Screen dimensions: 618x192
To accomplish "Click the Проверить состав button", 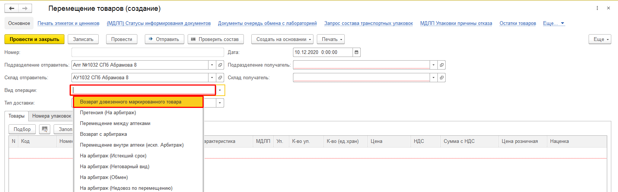I will point(216,39).
